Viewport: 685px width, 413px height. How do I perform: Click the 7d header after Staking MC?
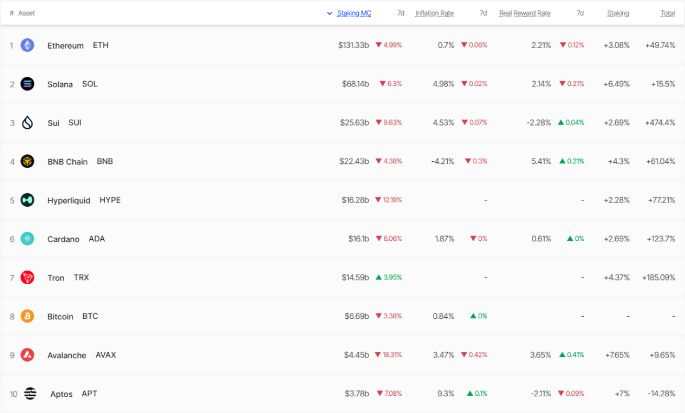click(401, 13)
